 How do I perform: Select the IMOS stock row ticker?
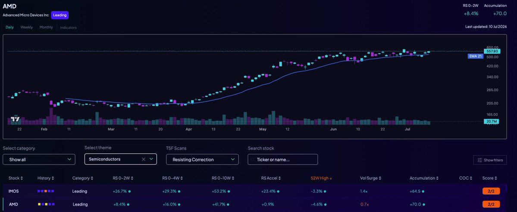pos(14,191)
